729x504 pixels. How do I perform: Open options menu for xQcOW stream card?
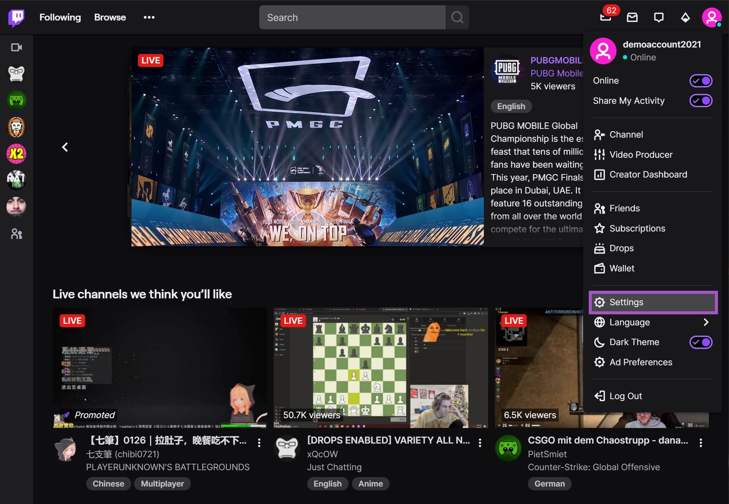pyautogui.click(x=480, y=442)
